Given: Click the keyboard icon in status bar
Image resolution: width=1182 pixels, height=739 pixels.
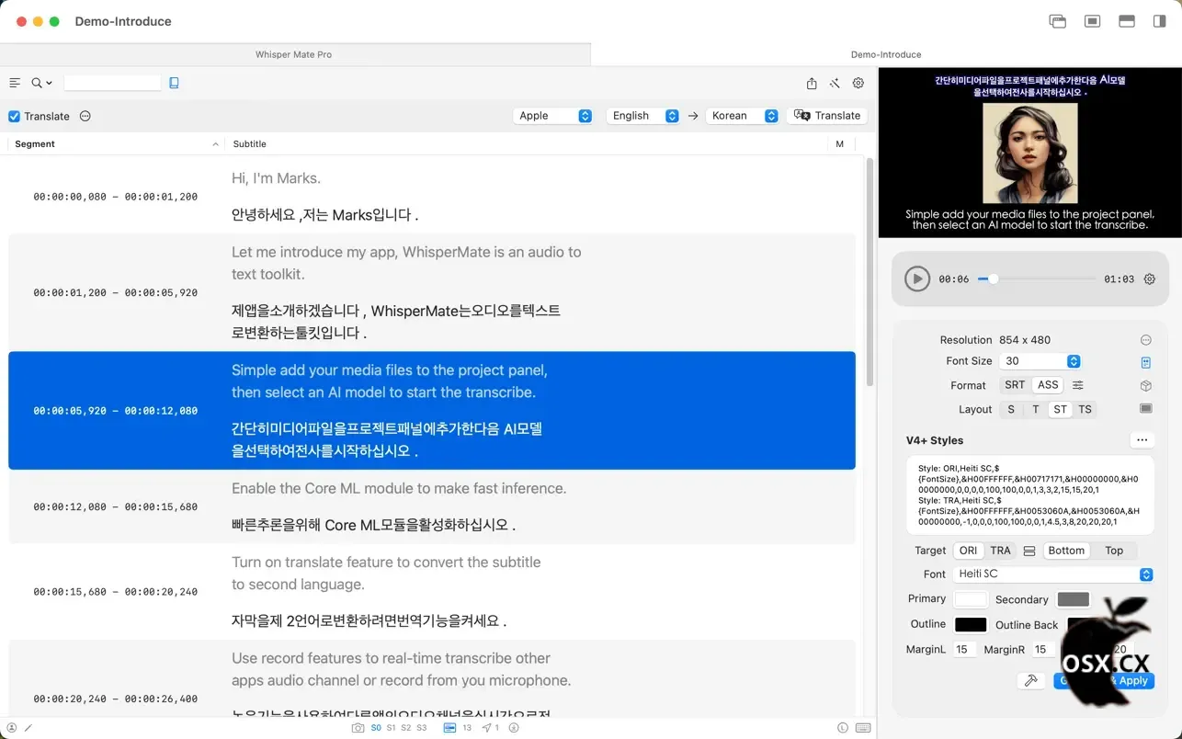Looking at the screenshot, I should tap(863, 728).
